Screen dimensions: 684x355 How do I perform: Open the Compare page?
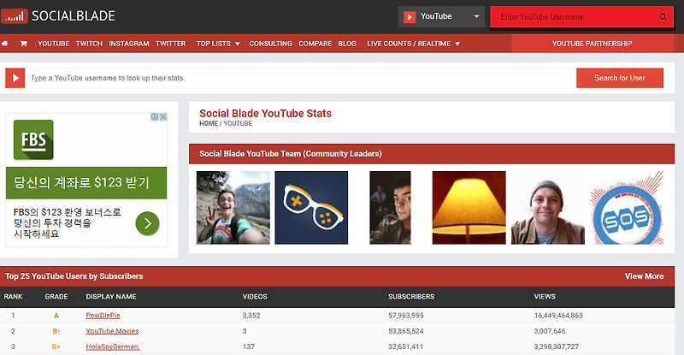[x=315, y=44]
